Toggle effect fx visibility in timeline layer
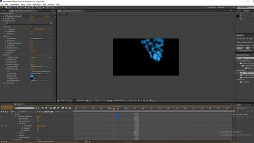The height and width of the screenshot is (143, 254). click(2, 116)
